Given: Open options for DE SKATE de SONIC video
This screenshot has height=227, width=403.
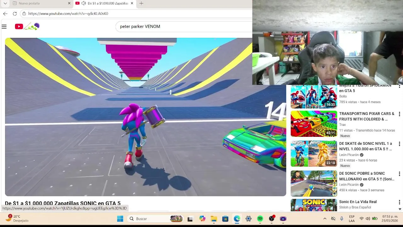Looking at the screenshot, I should (399, 144).
